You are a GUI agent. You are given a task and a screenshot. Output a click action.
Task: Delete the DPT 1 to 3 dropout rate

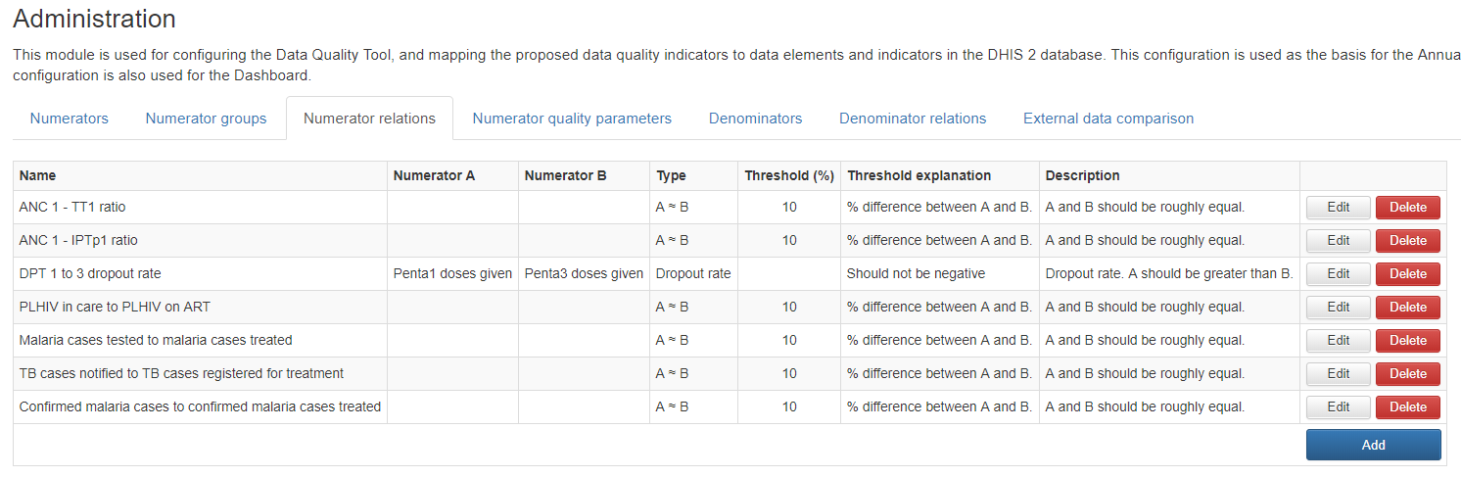pos(1408,274)
